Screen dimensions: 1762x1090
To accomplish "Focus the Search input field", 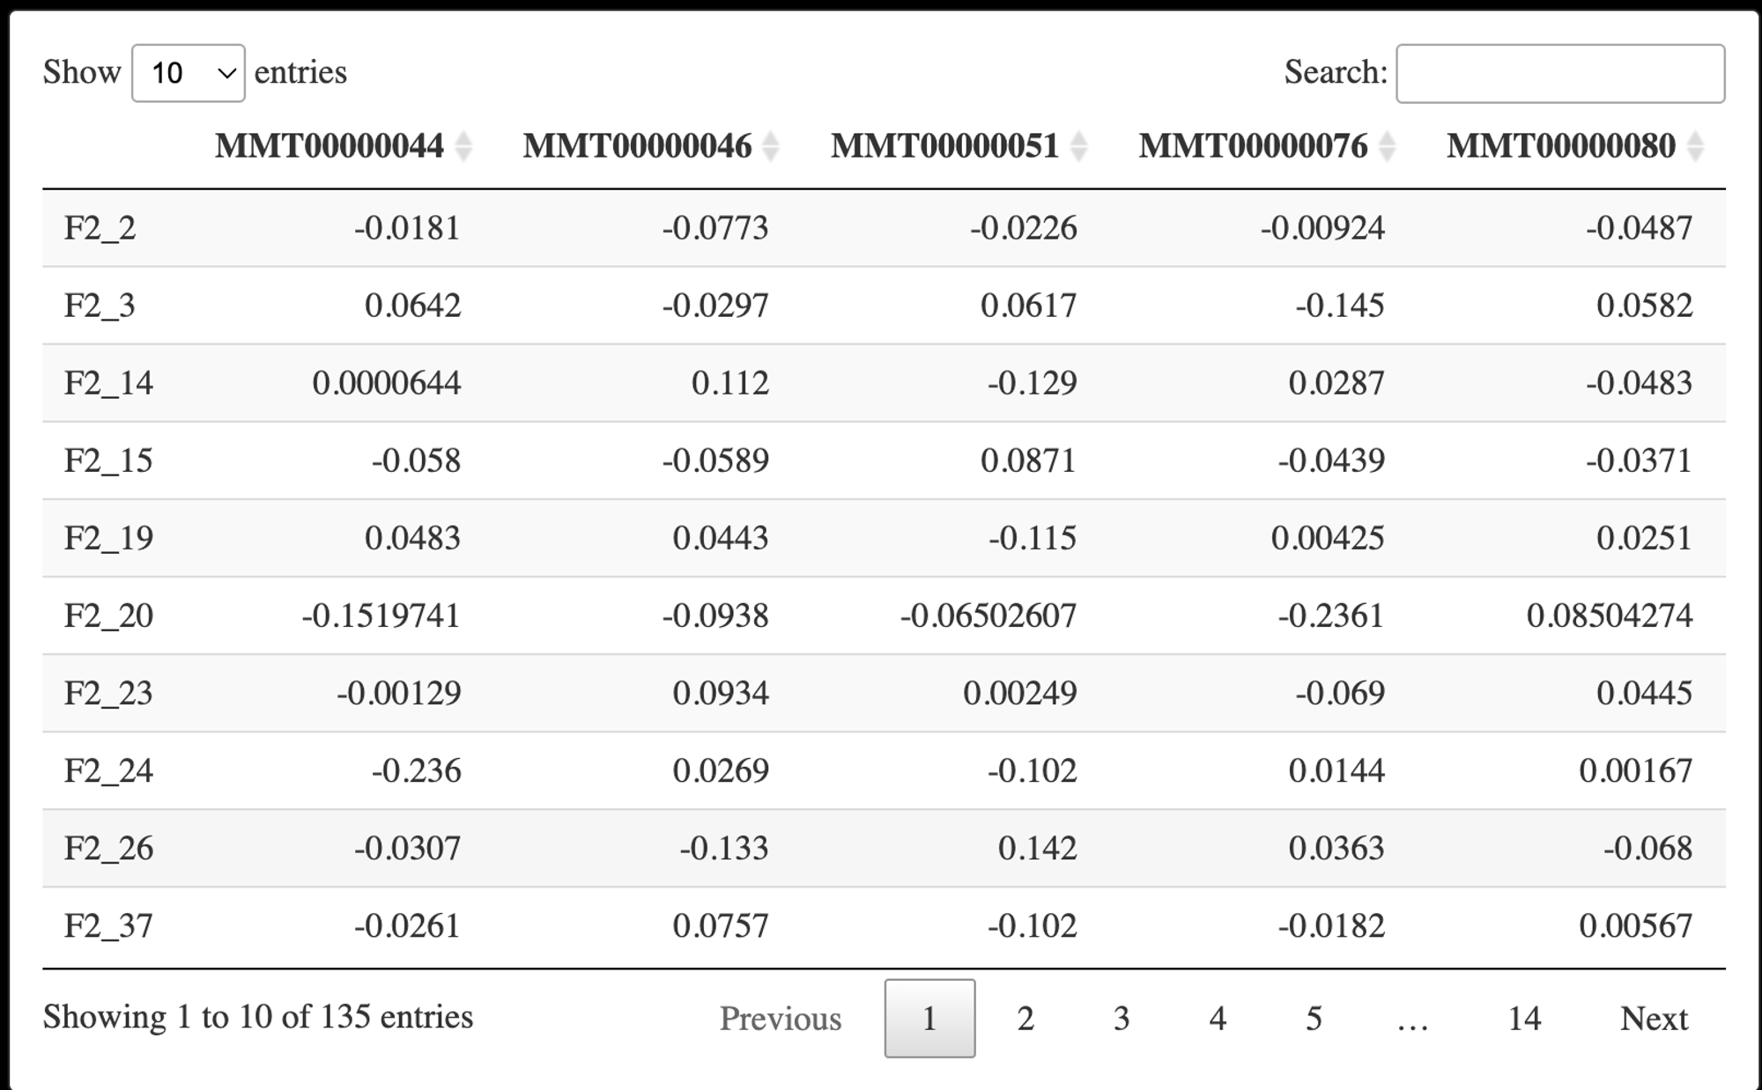I will pos(1560,73).
